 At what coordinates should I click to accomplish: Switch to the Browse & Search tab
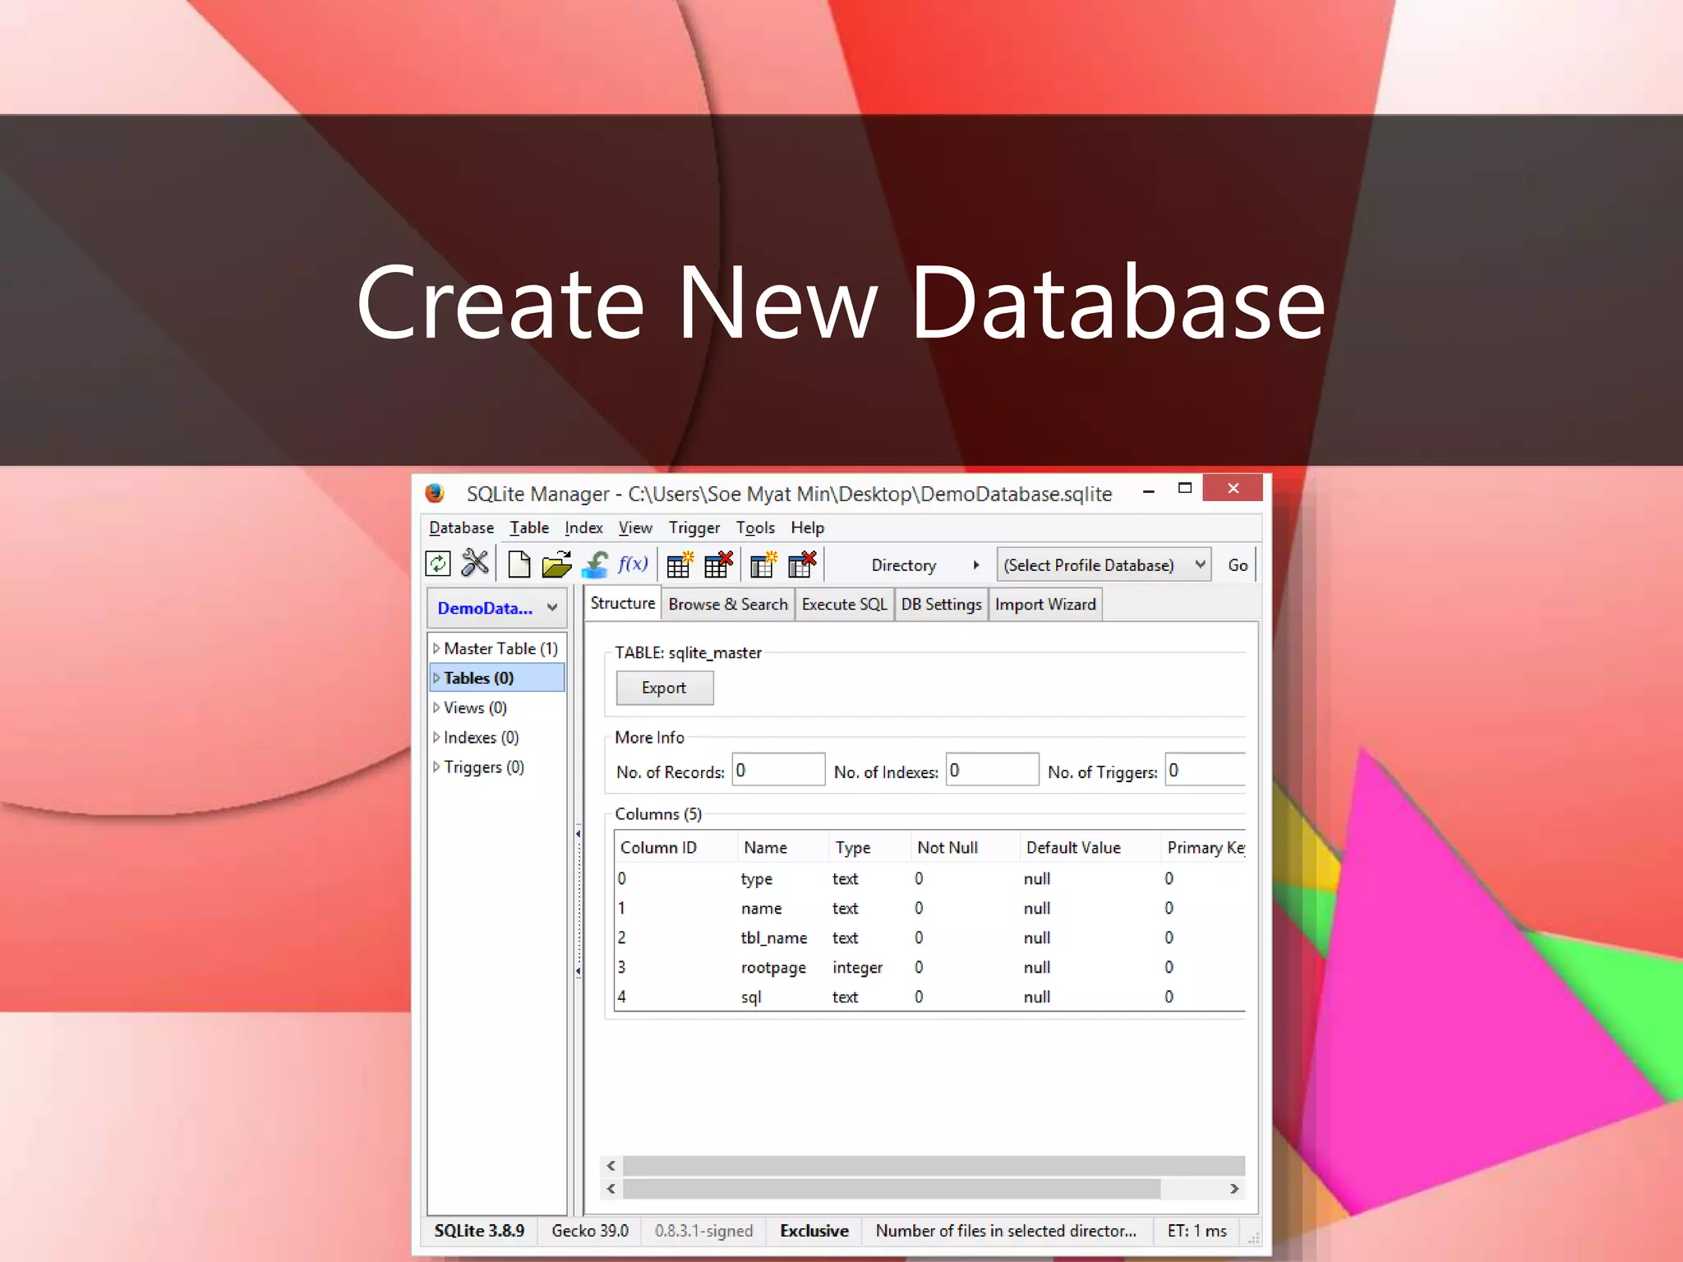pyautogui.click(x=728, y=604)
